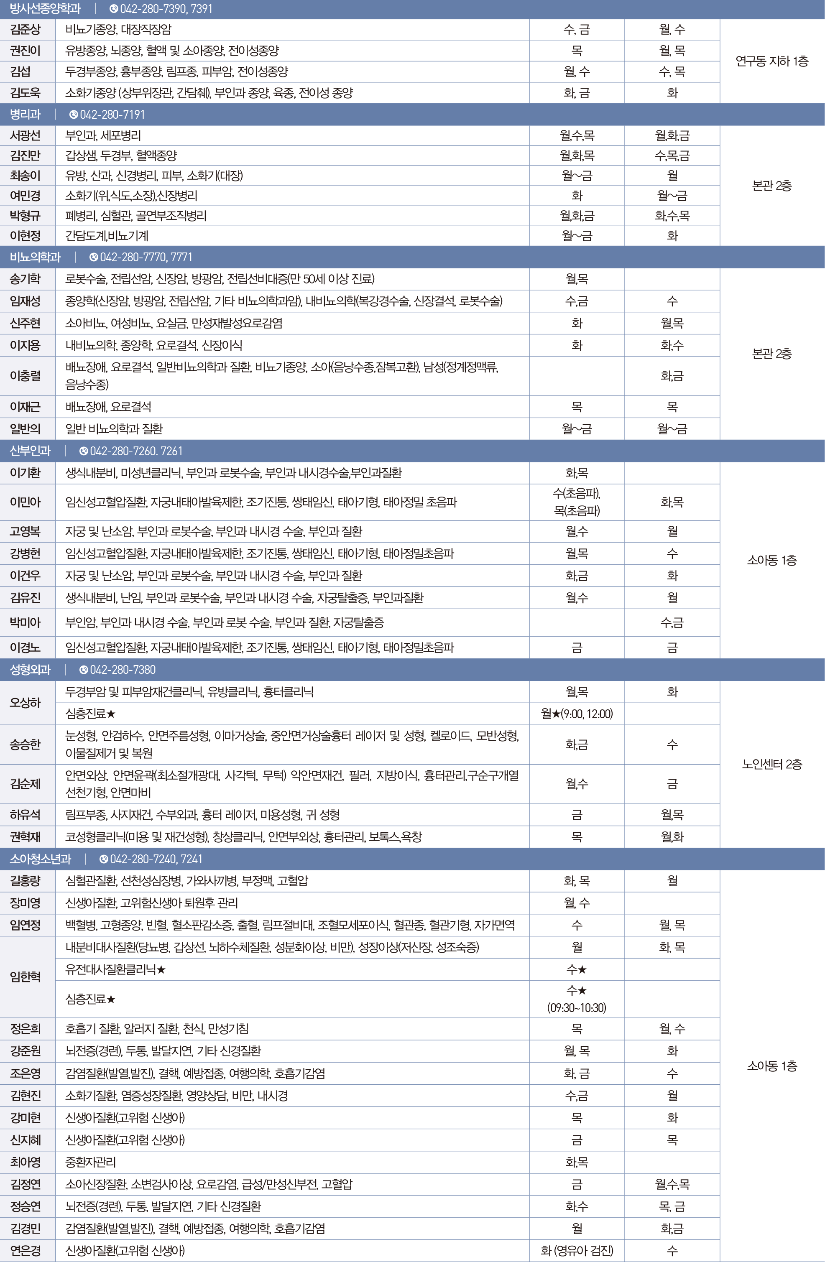The height and width of the screenshot is (1262, 825).
Task: Click the phone icon in 병리과 header
Action: [x=74, y=115]
